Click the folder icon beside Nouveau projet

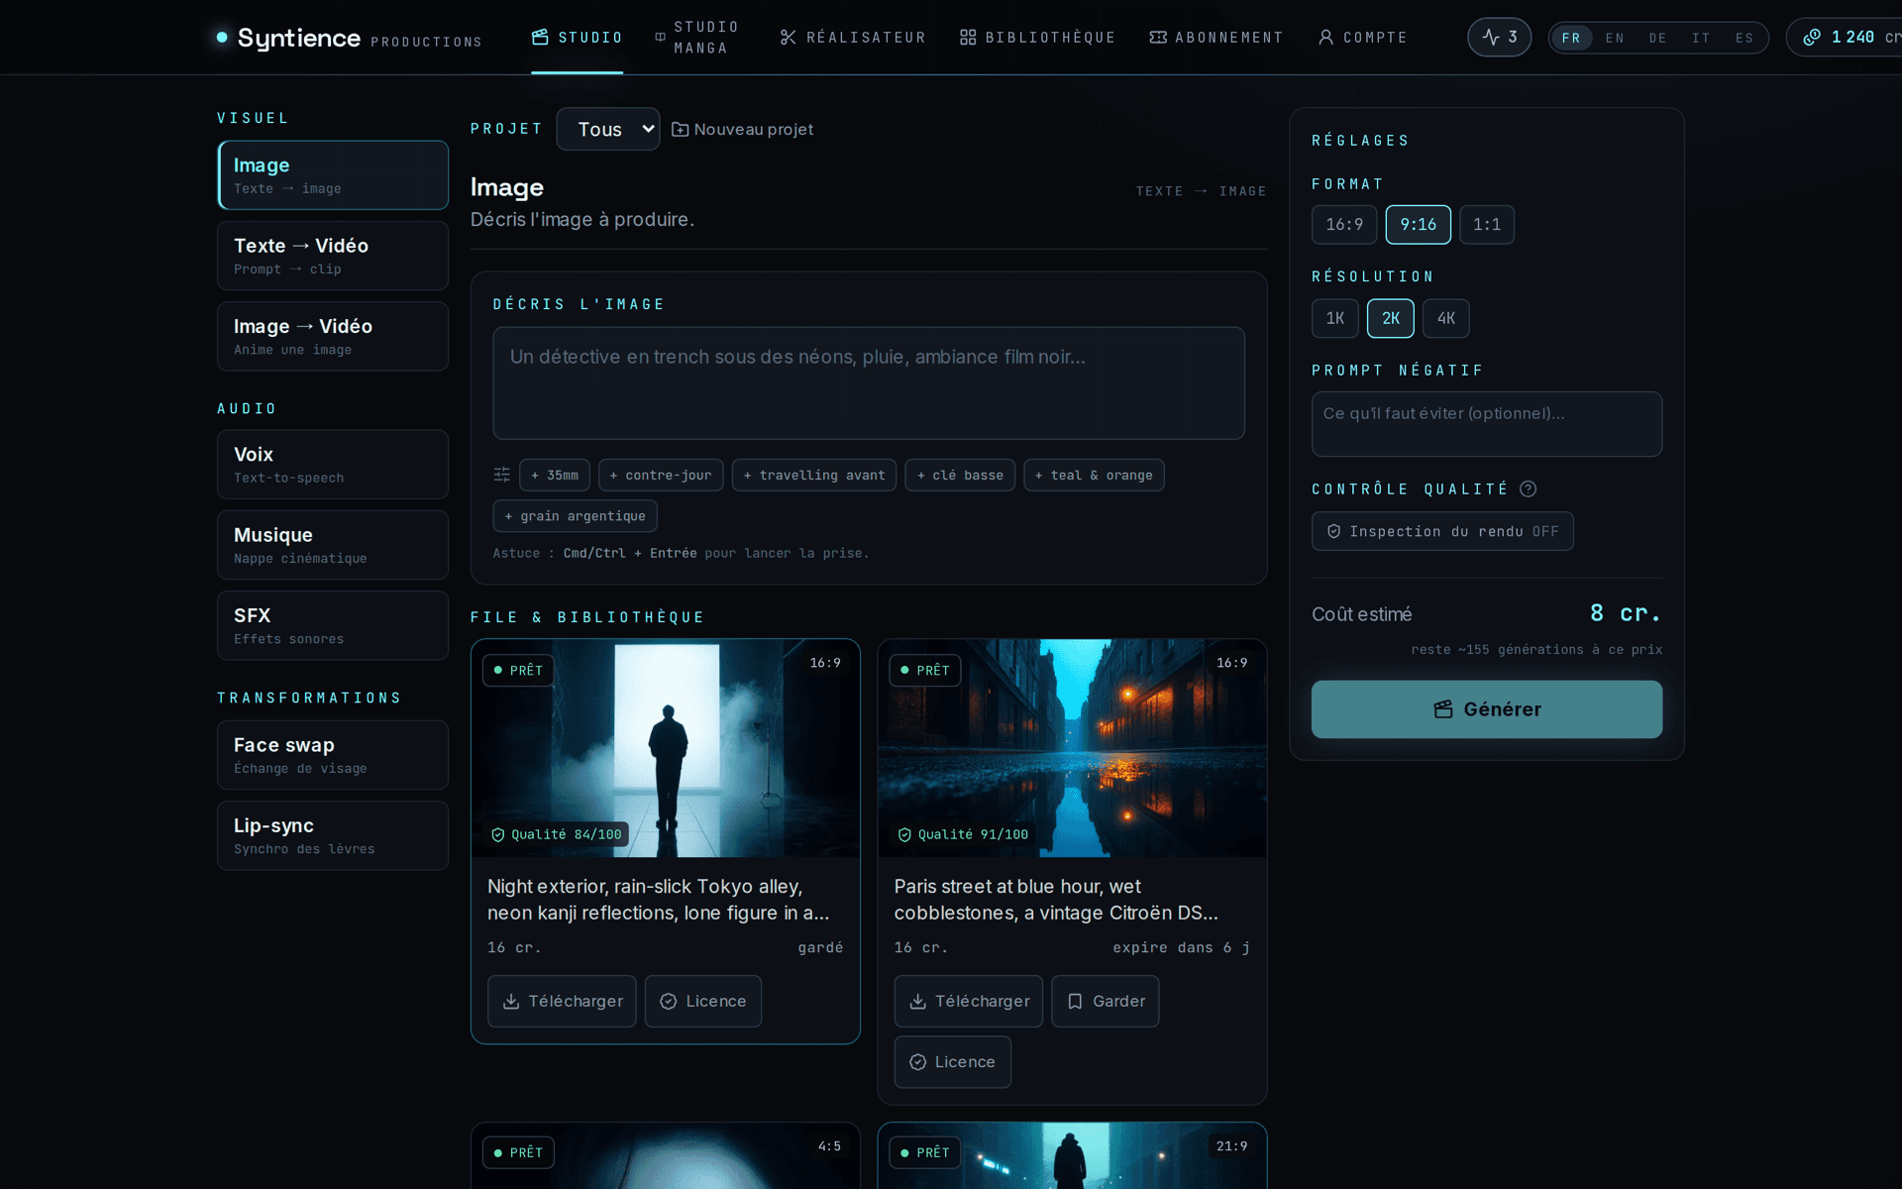tap(680, 130)
